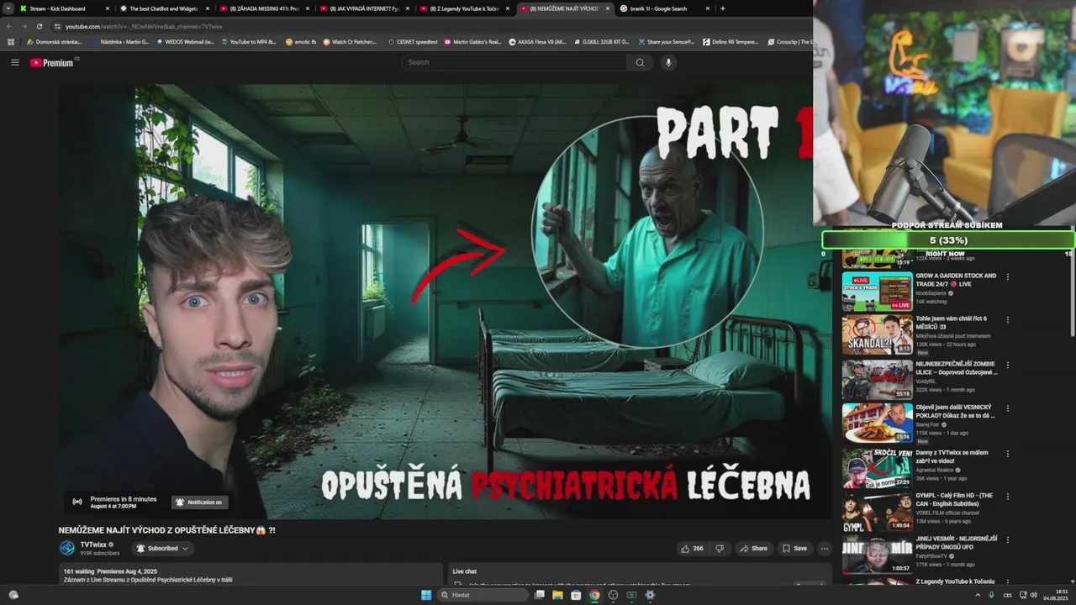1076x605 pixels.
Task: Dislike the video with thumbs down
Action: tap(719, 548)
